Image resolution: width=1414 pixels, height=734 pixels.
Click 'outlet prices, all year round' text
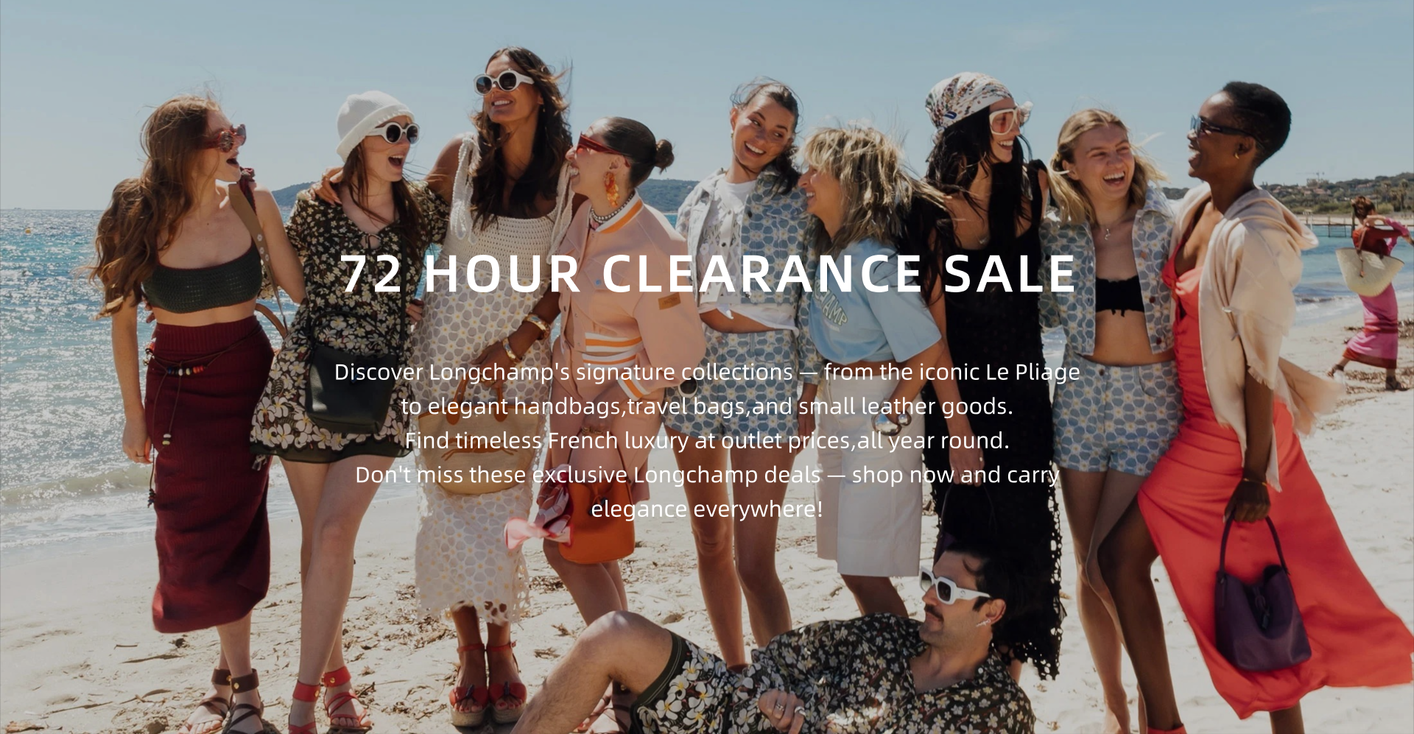(865, 440)
